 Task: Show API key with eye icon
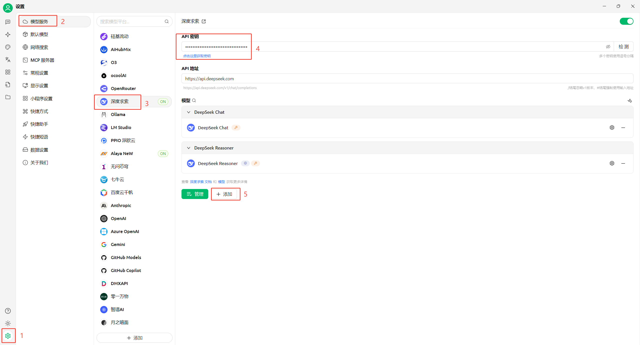point(608,47)
